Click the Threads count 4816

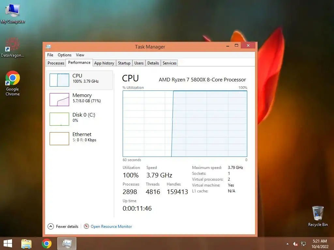click(x=153, y=192)
